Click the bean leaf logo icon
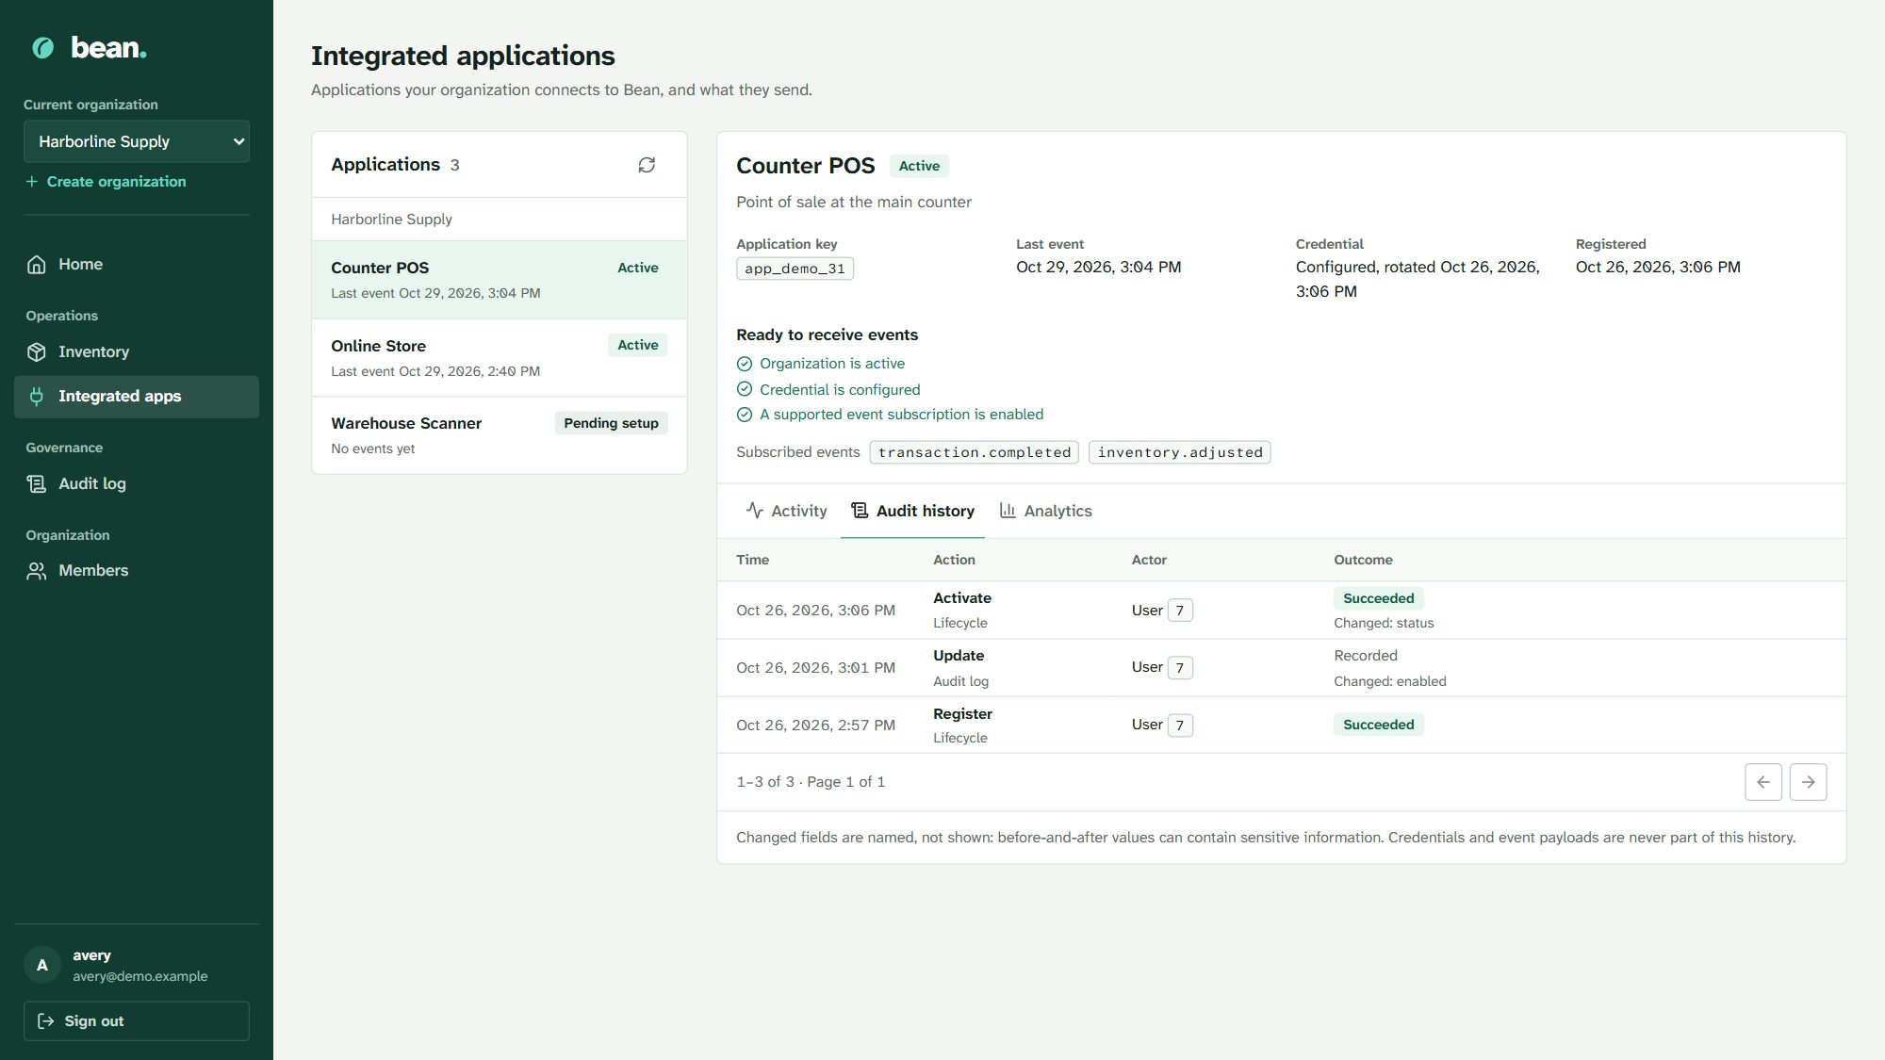This screenshot has height=1060, width=1885. pos(42,48)
